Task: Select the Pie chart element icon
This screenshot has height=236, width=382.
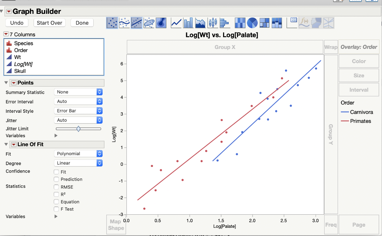Action: point(252,23)
